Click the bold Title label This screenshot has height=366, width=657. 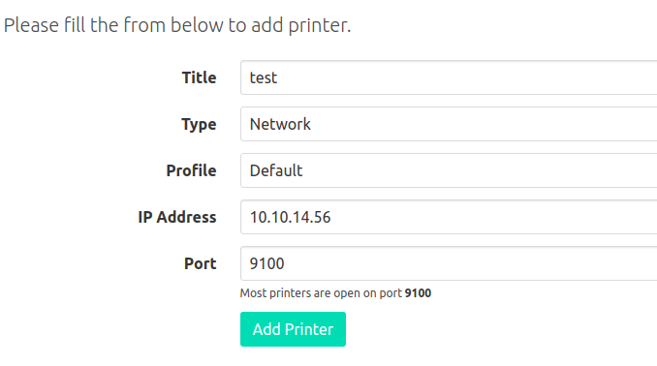pyautogui.click(x=199, y=77)
